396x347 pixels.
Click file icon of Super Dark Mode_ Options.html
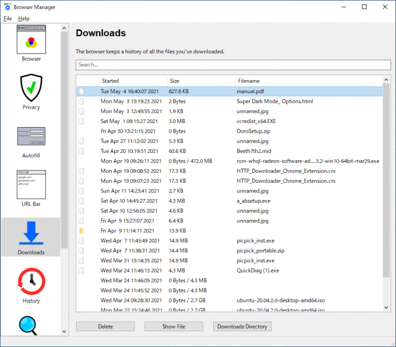pos(81,101)
